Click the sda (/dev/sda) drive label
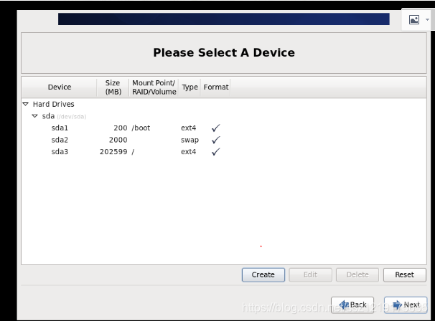Image resolution: width=435 pixels, height=321 pixels. click(x=64, y=116)
